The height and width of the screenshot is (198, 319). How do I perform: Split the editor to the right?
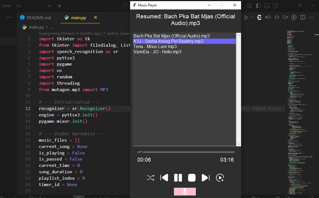point(303,17)
